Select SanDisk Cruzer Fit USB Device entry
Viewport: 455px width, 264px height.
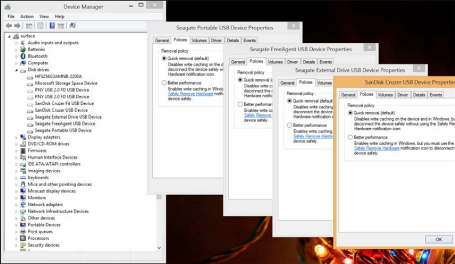click(x=64, y=104)
